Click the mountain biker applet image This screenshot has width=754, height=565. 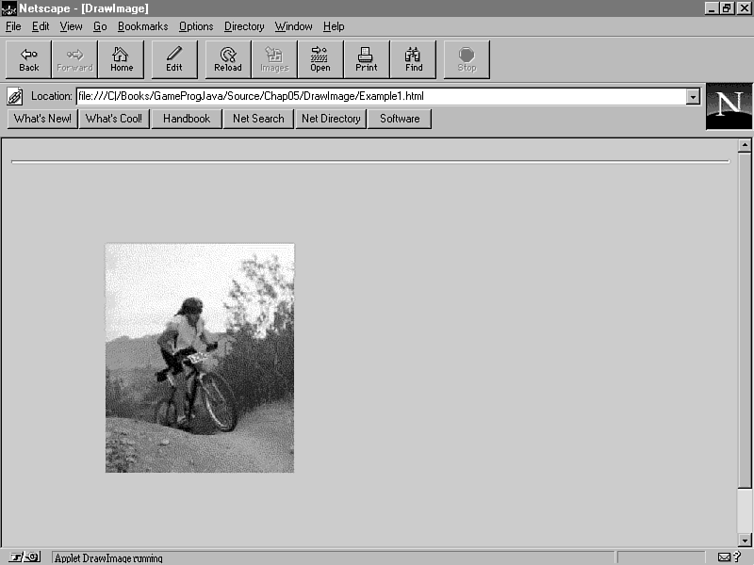click(200, 358)
